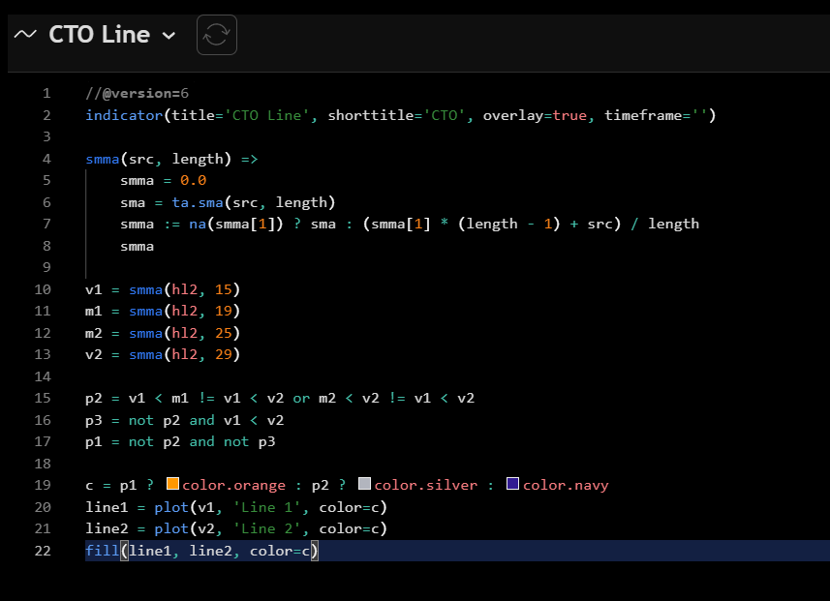Open the navy color swatch picker
The height and width of the screenshot is (601, 830).
pyautogui.click(x=512, y=484)
